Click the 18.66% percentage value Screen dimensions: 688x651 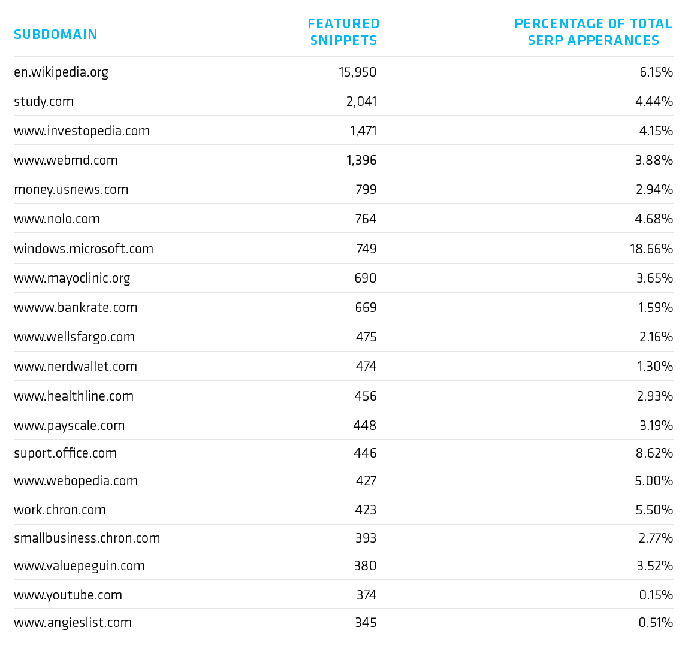tap(651, 249)
